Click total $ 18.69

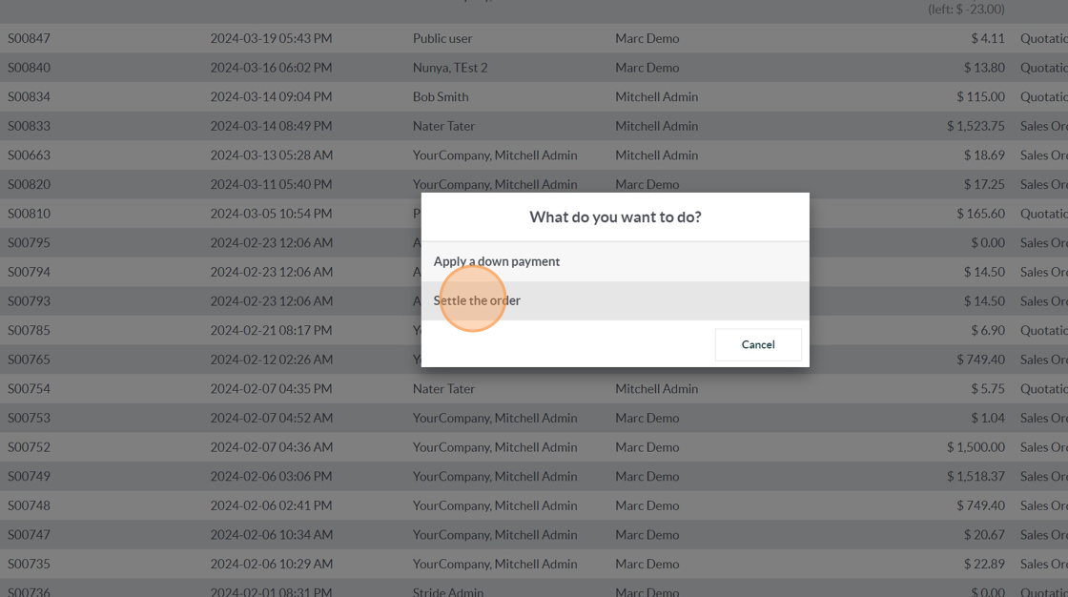984,155
